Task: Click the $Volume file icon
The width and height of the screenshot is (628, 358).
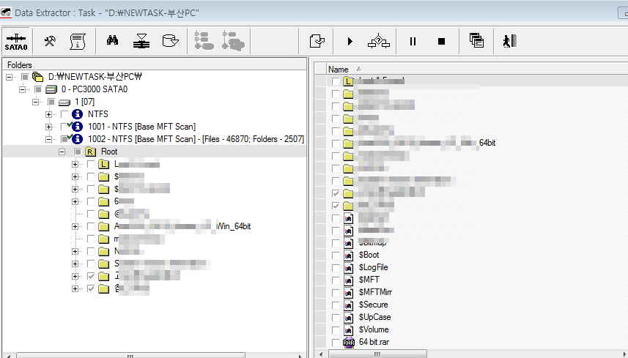Action: click(349, 330)
